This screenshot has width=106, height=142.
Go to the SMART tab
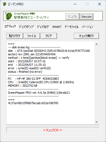[x=57, y=27]
